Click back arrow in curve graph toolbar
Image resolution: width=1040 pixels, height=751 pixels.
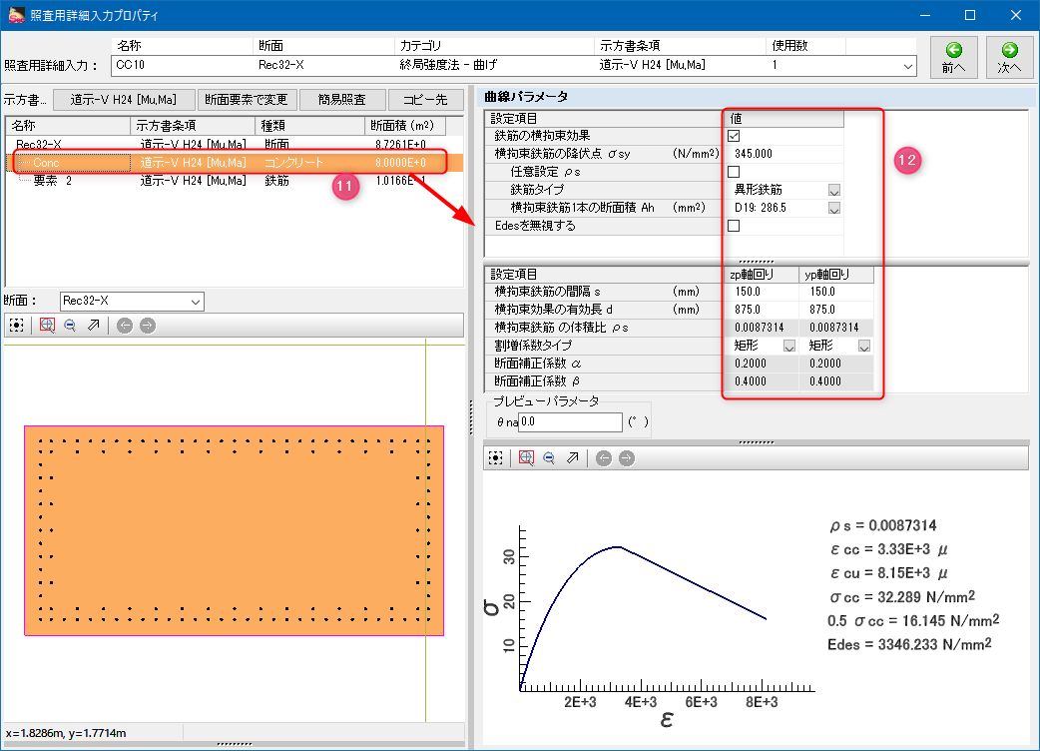tap(604, 457)
